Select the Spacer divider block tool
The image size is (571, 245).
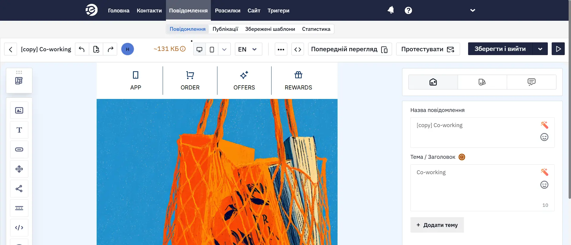[x=19, y=169]
